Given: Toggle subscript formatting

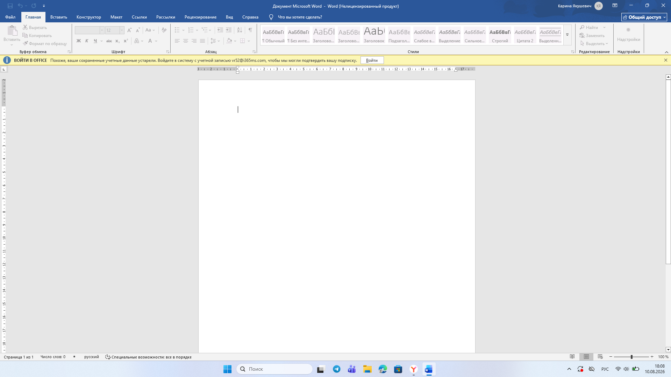Looking at the screenshot, I should 117,41.
